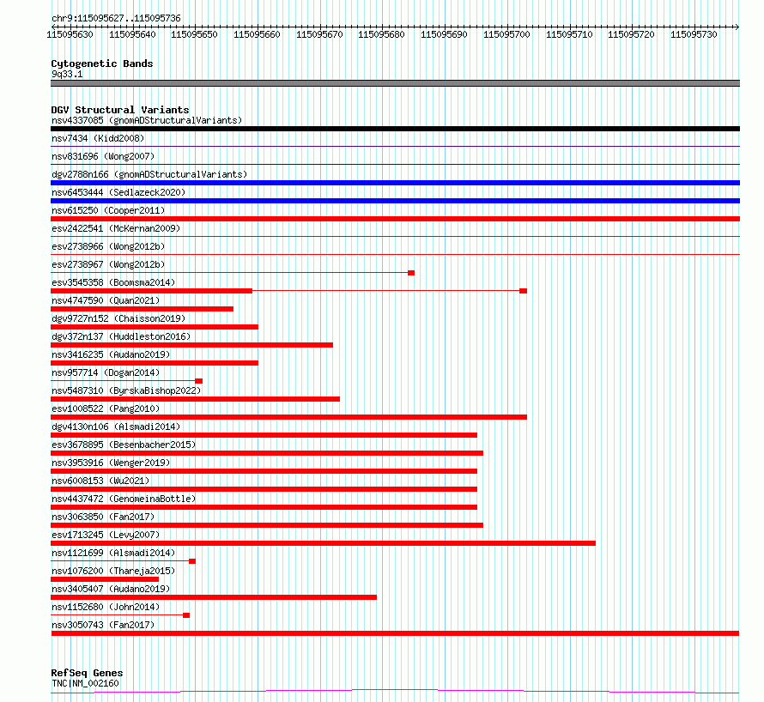Click the red bar under nsv3405407
The height and width of the screenshot is (702, 764).
[x=214, y=597]
